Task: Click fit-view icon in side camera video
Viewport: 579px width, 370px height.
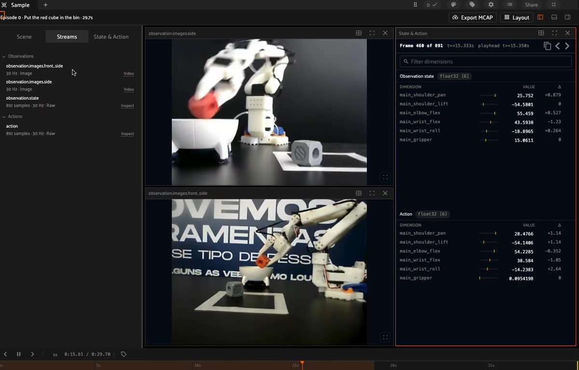Action: coord(385,177)
